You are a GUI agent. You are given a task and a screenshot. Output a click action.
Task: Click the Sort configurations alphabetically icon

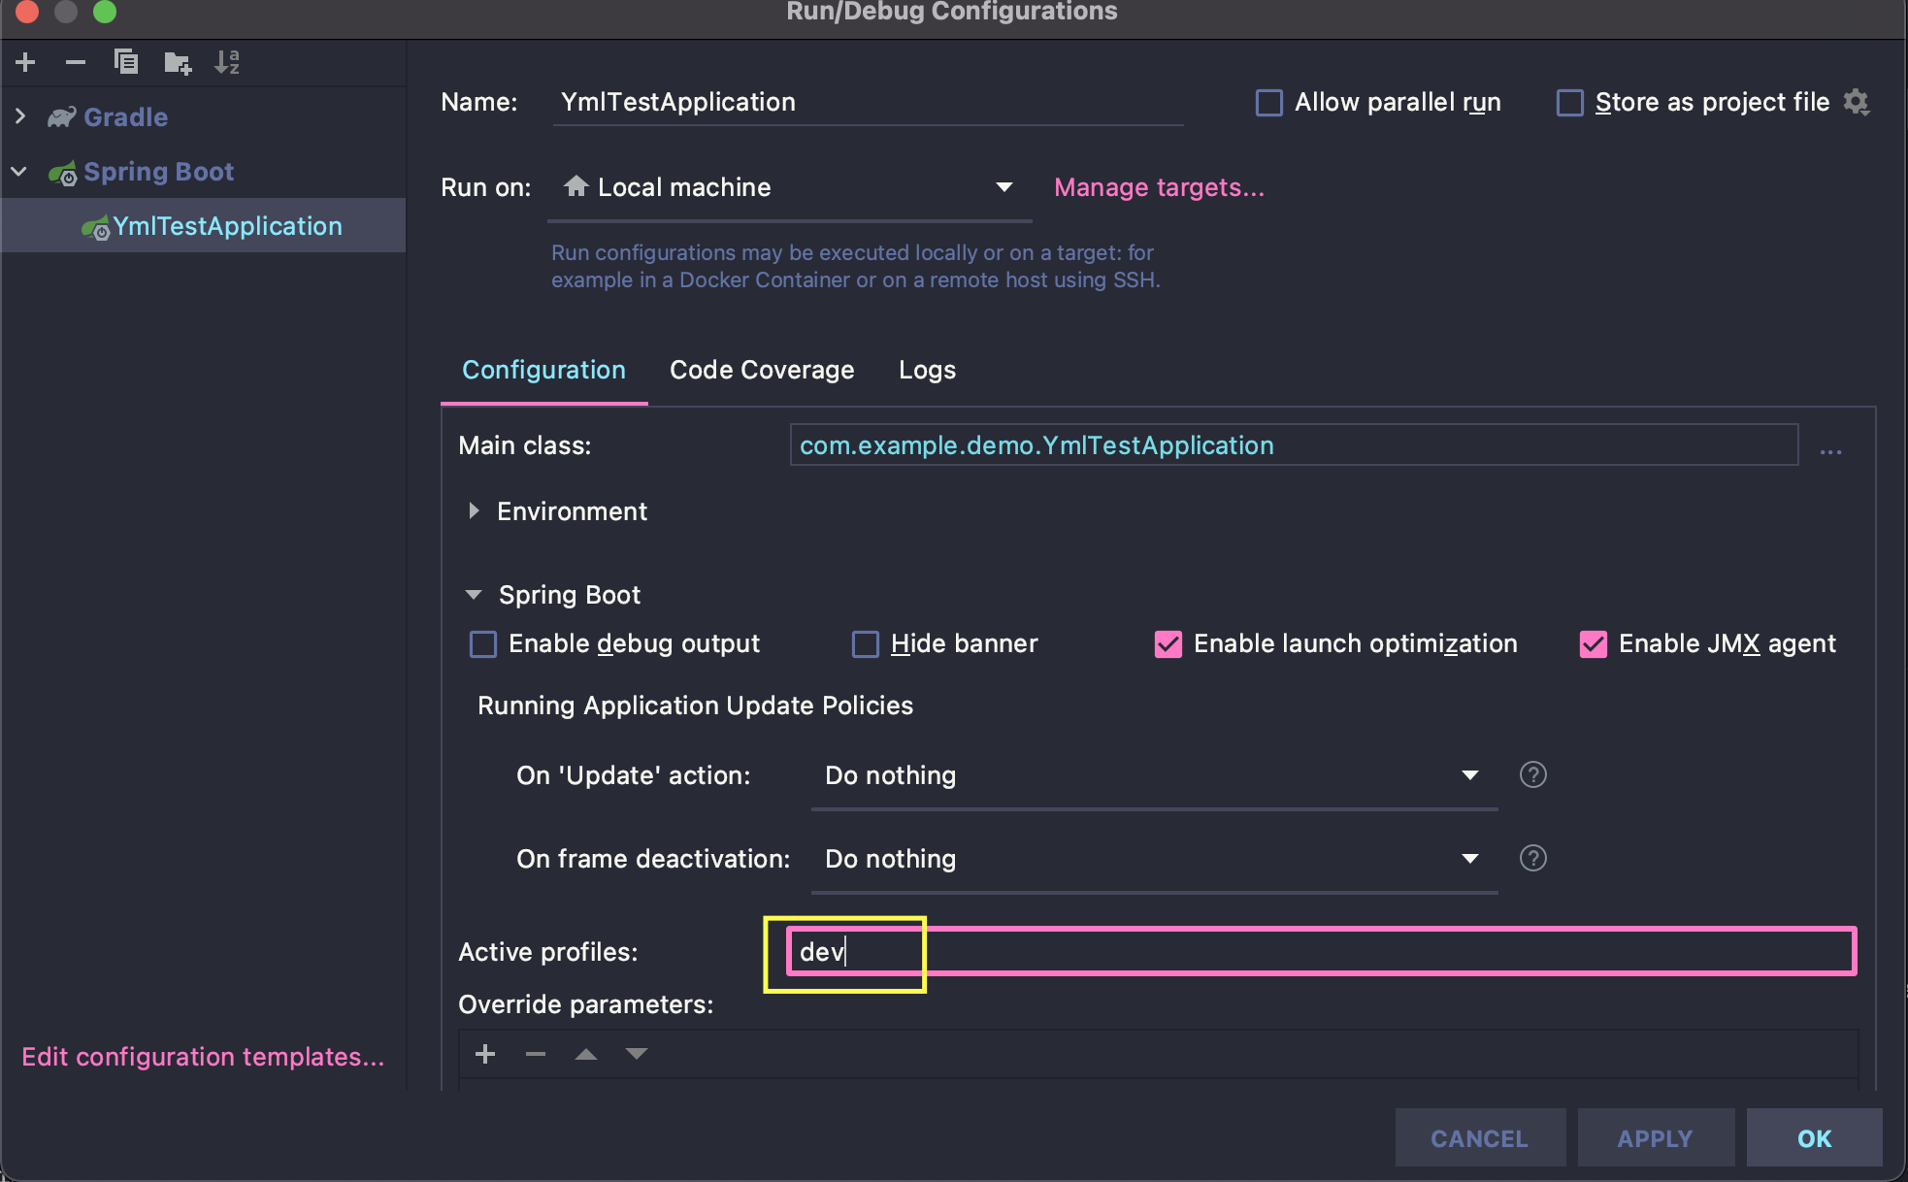(227, 63)
